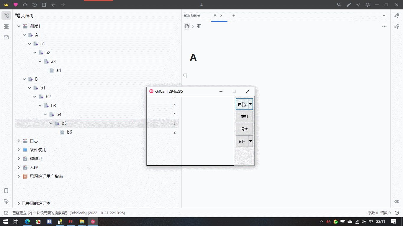
Task: Expand the 日志 notebook
Action: pyautogui.click(x=19, y=141)
